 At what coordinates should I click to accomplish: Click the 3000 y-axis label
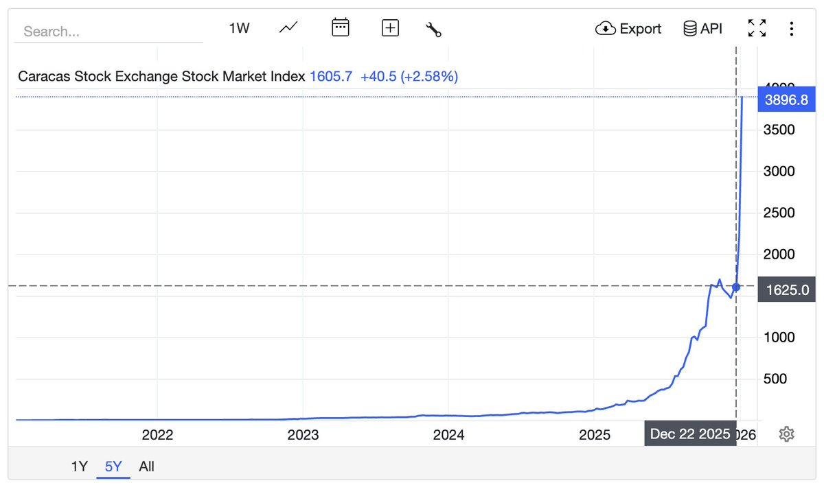click(779, 171)
